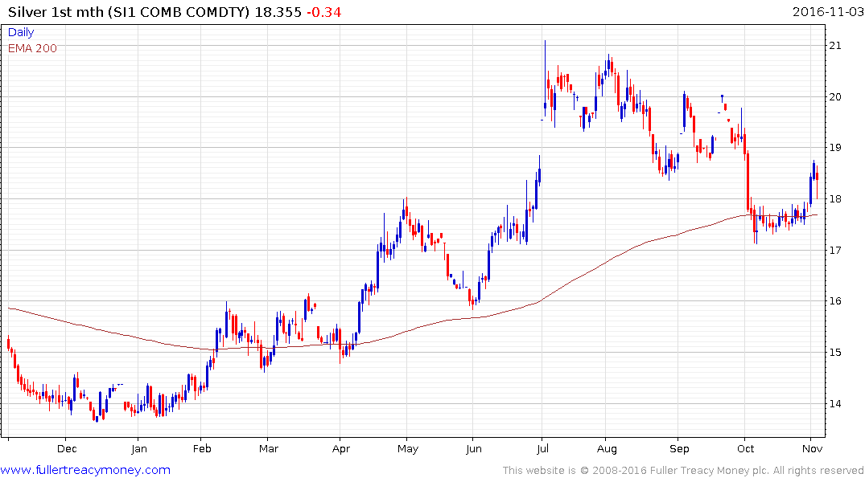Click the blue 'Daily' legend label
Image resolution: width=865 pixels, height=482 pixels.
[21, 32]
